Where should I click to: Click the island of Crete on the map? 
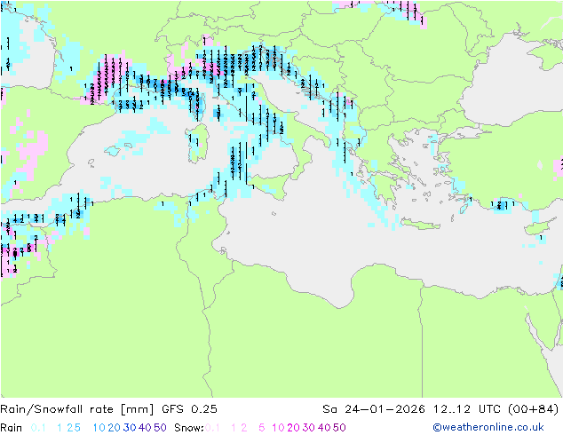(x=420, y=224)
